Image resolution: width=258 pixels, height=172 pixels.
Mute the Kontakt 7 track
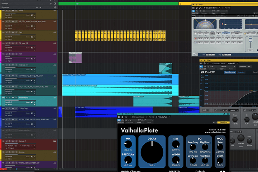(x=6, y=141)
